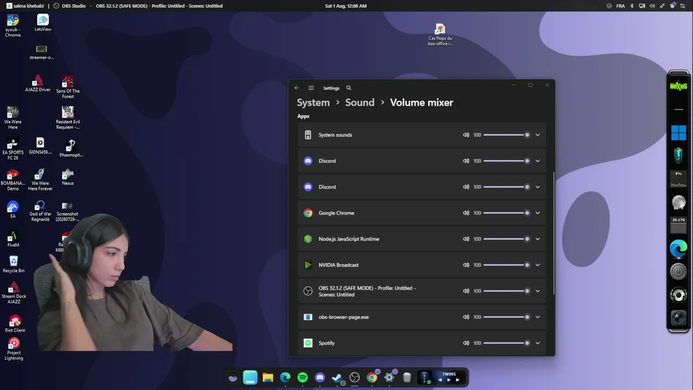Go back using the Settings back arrow
This screenshot has width=693, height=390.
pos(297,88)
